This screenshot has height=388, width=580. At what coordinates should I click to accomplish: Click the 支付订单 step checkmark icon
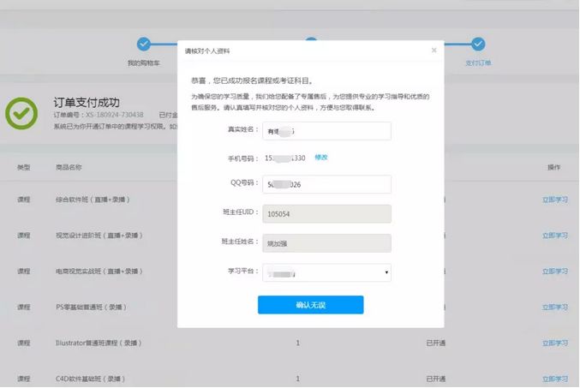(x=478, y=44)
